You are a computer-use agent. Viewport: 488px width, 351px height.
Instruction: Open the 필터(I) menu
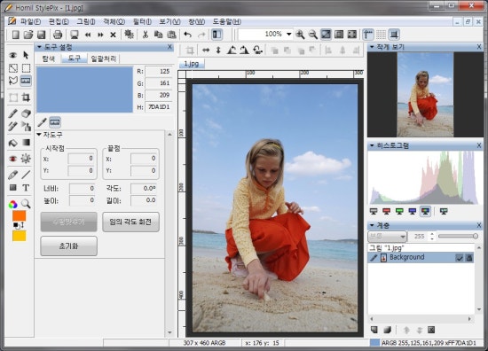(x=142, y=21)
